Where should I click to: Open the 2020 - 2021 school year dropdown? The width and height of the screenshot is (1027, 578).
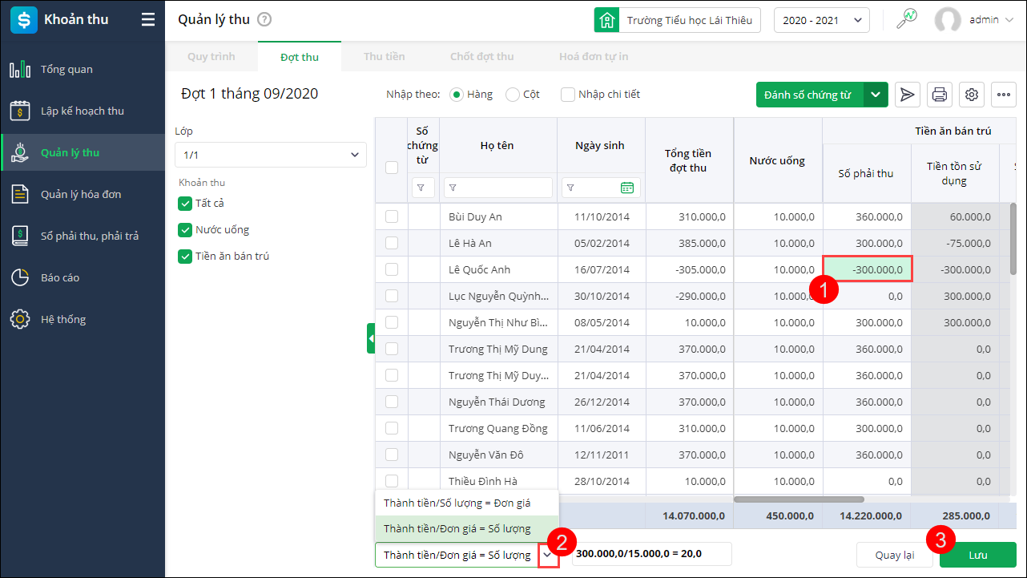pyautogui.click(x=821, y=20)
